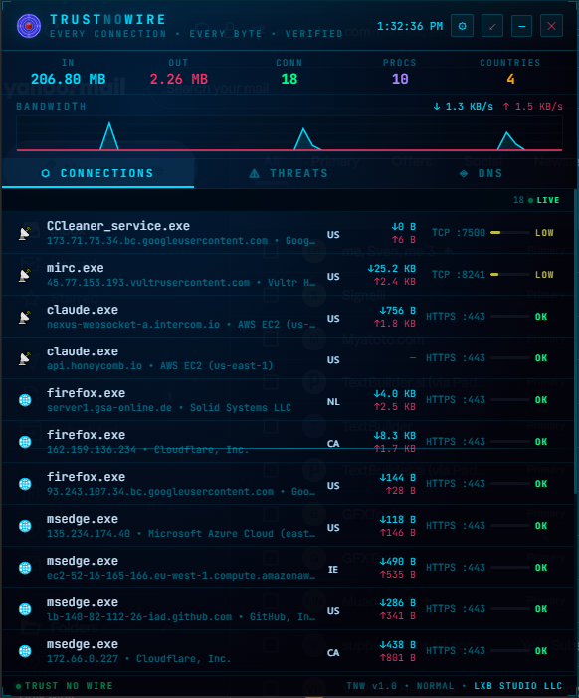Open settings via the gear icon

[462, 26]
